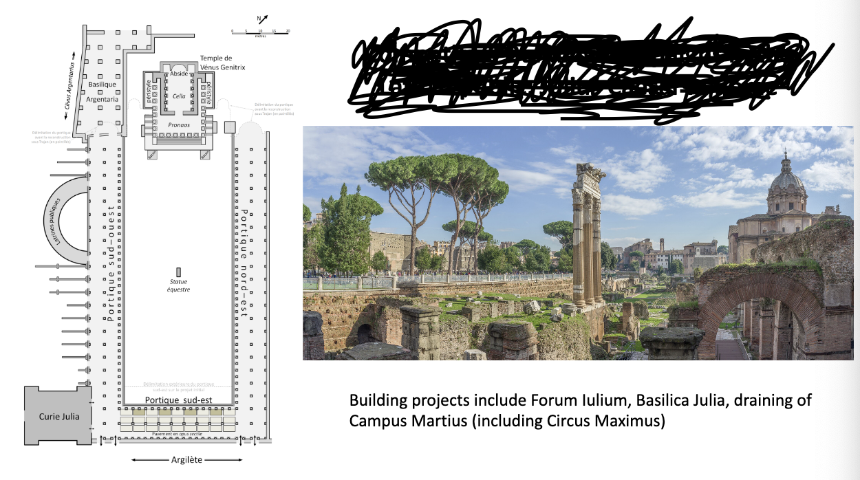Click the Temple de Vénus Genitrix label

[x=222, y=63]
